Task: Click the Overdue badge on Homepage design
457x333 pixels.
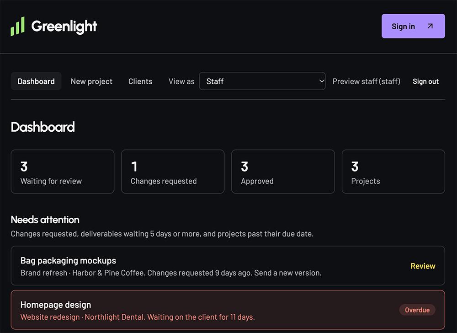Action: tap(417, 310)
